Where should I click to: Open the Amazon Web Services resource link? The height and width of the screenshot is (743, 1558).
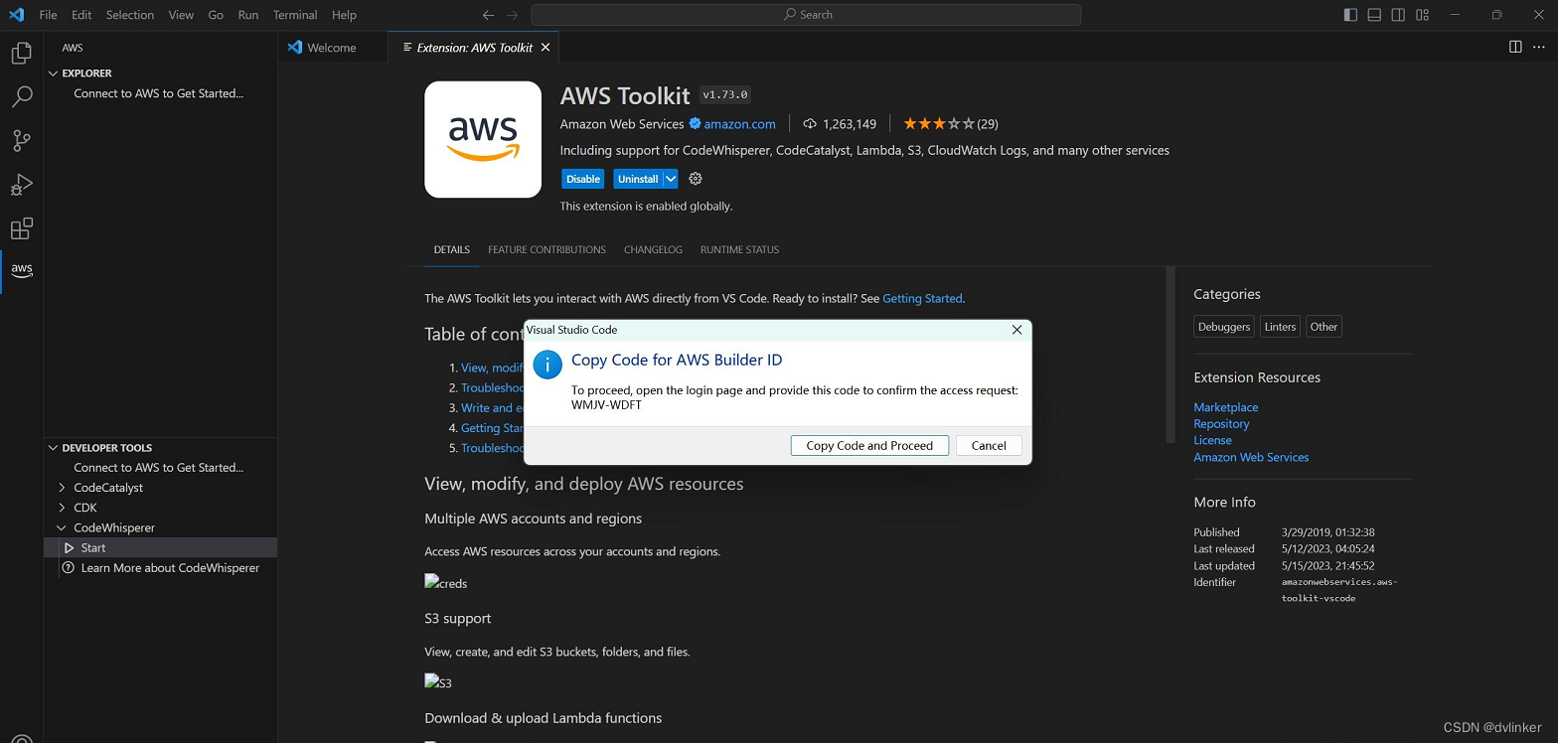click(x=1251, y=457)
